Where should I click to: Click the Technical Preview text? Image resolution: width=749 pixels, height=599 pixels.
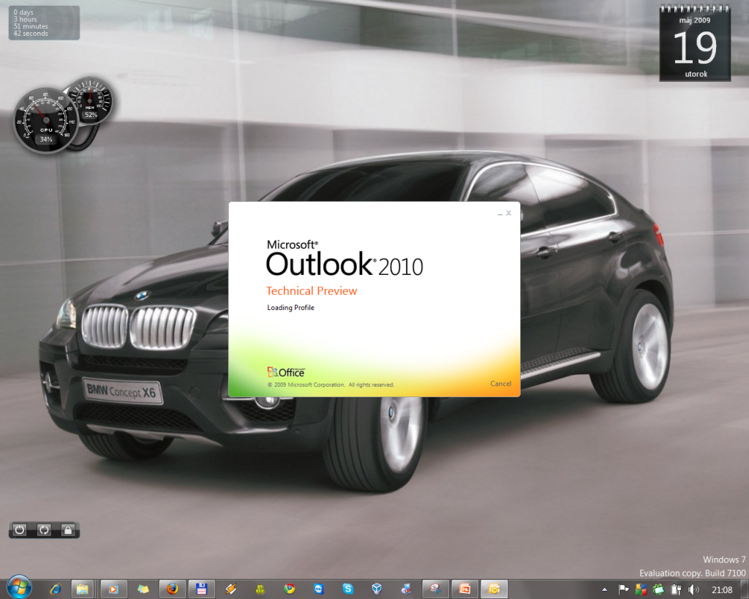pos(312,291)
